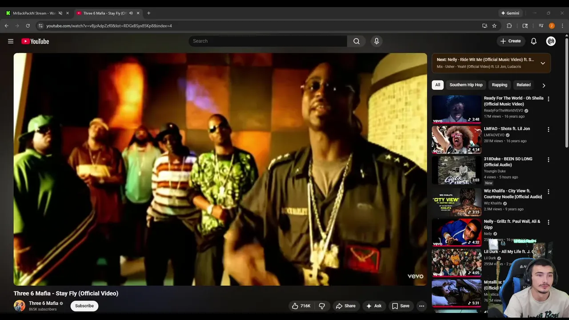Select the All filter chip

(437, 85)
